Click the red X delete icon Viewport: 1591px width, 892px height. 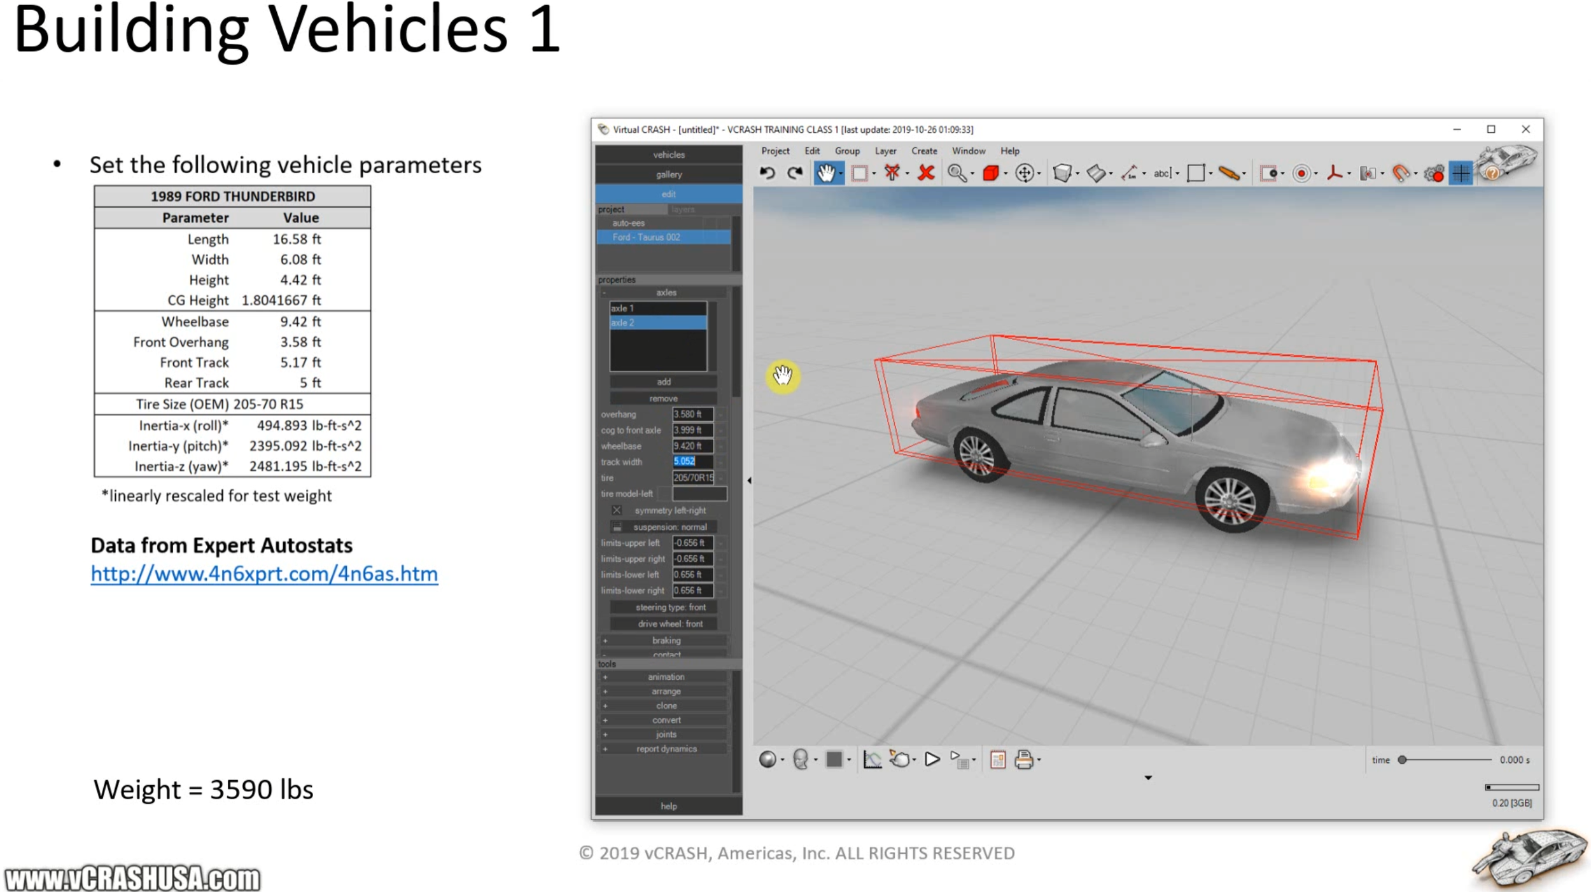pos(926,173)
